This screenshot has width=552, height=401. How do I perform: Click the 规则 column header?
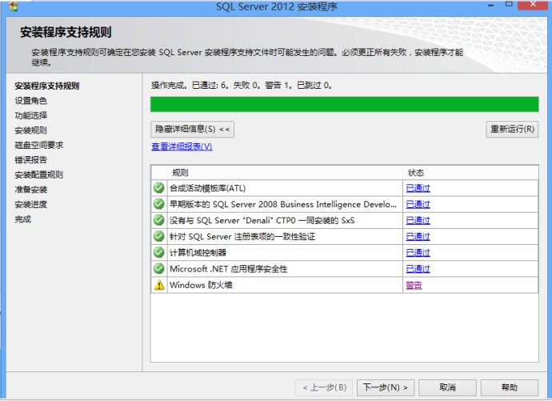(x=180, y=173)
